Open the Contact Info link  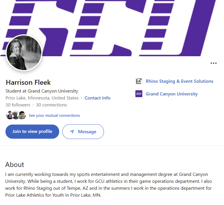(x=98, y=98)
